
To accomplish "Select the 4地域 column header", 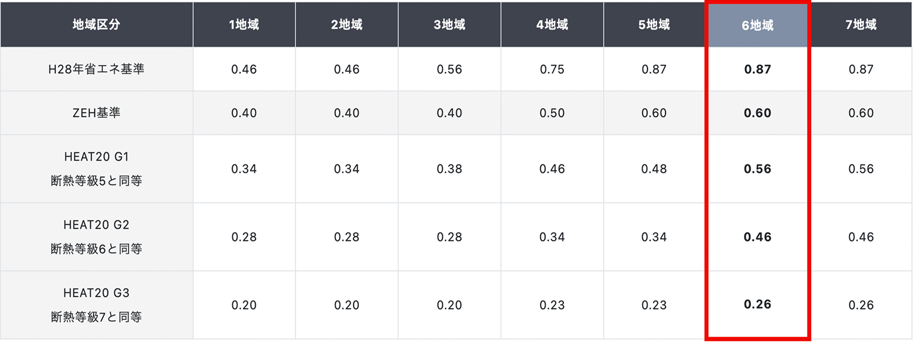I will tap(552, 25).
